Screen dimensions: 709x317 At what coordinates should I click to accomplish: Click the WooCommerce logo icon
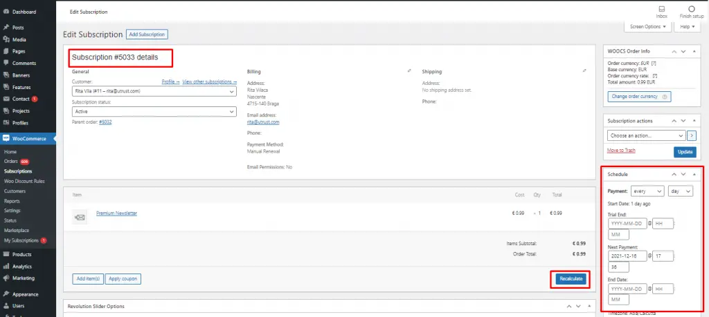6,138
